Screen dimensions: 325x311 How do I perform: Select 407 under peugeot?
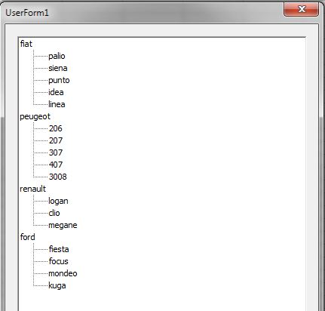pos(56,165)
